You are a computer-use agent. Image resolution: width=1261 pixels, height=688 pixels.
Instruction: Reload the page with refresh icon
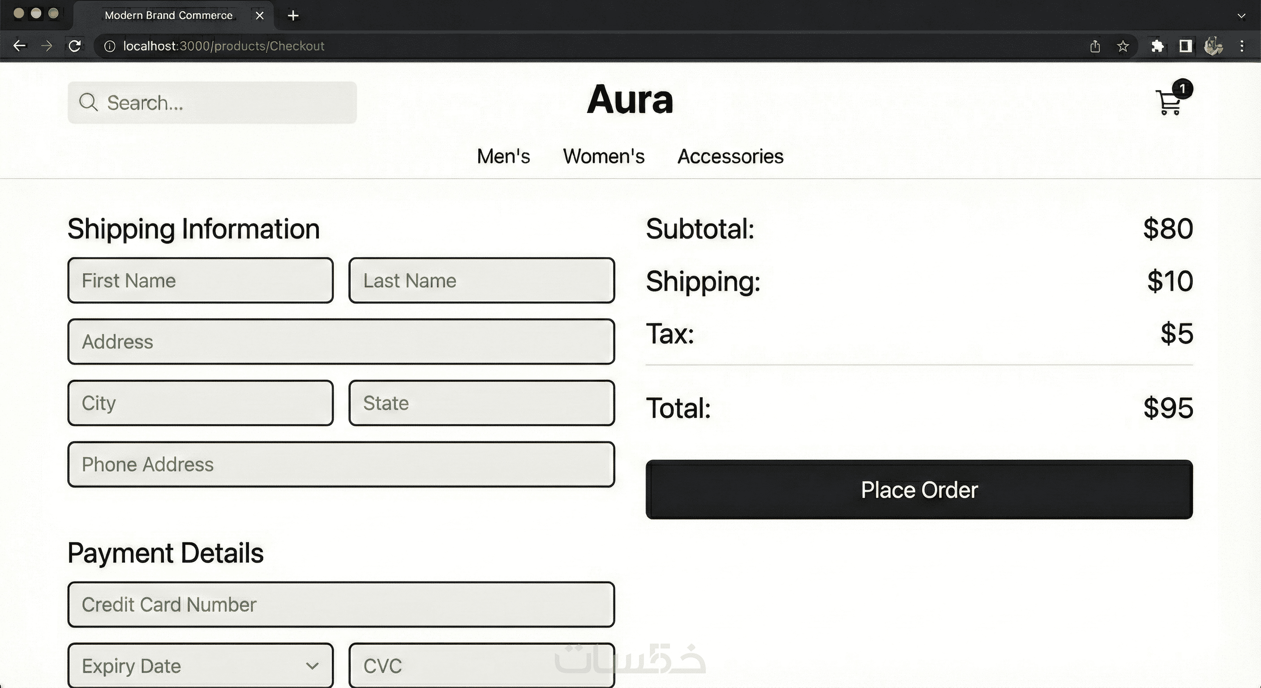point(74,46)
